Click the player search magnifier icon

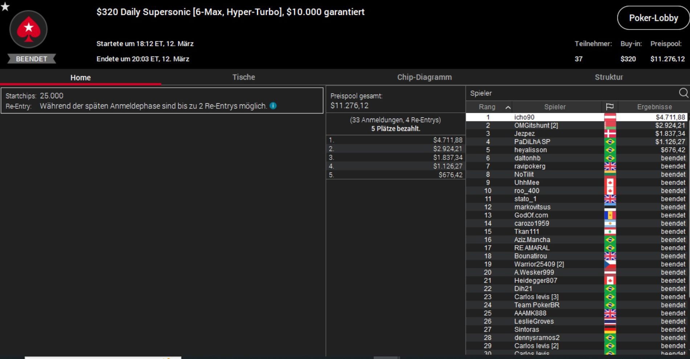tap(683, 93)
